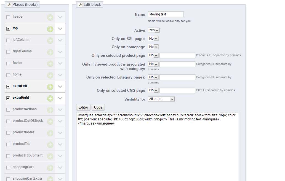
Task: Add block to rightColumn via plus icon
Action: pos(50,52)
